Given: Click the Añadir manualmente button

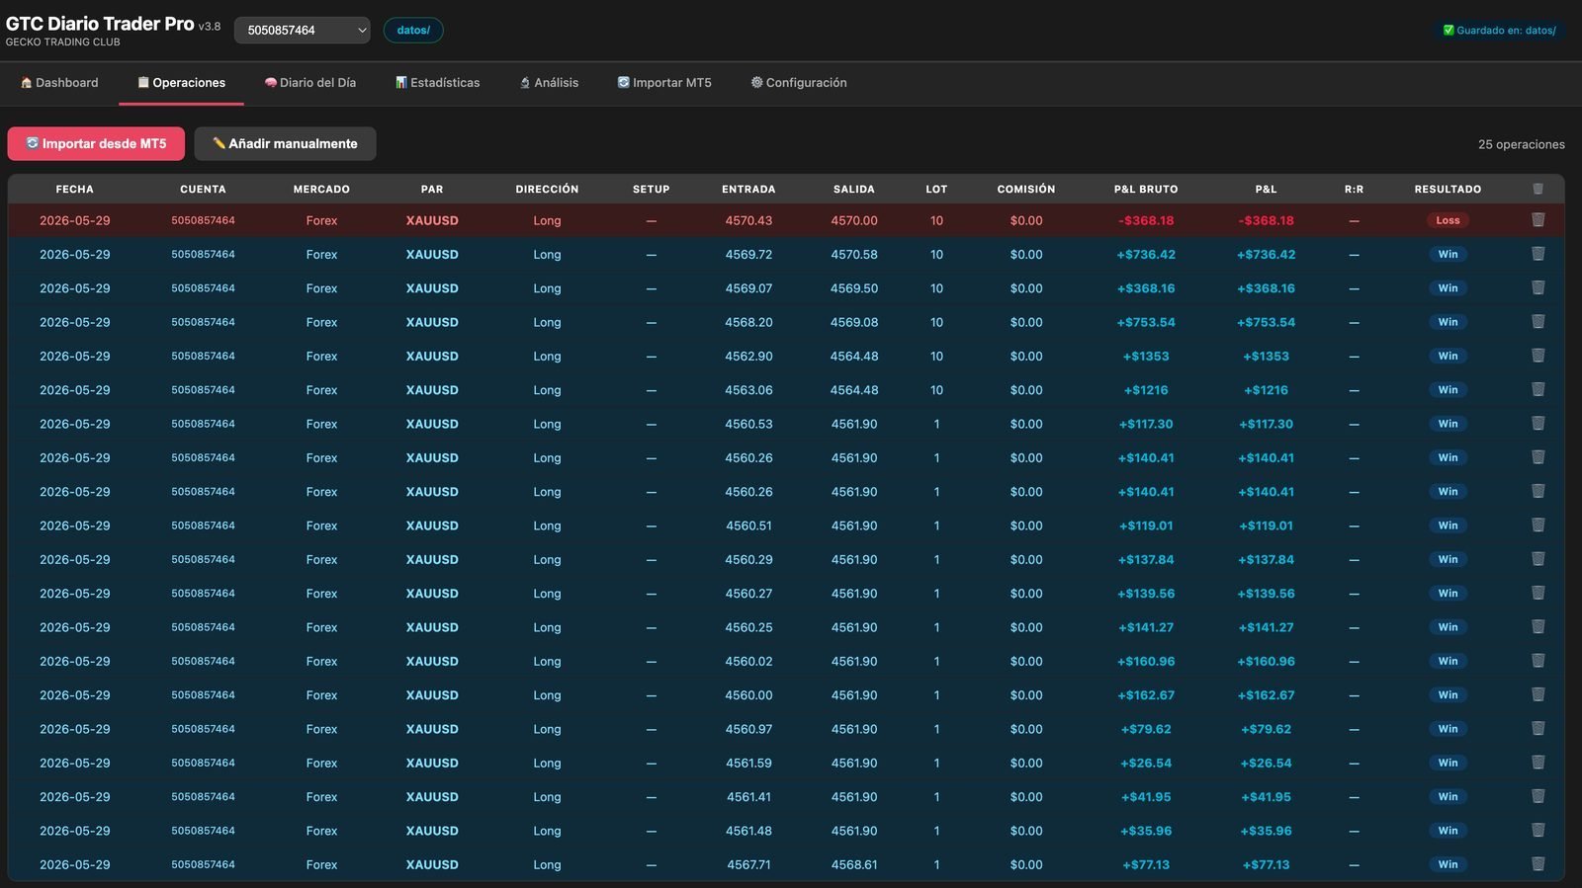Looking at the screenshot, I should point(285,143).
